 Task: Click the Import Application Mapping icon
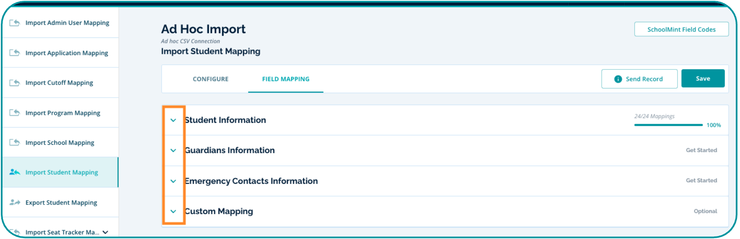coord(15,53)
